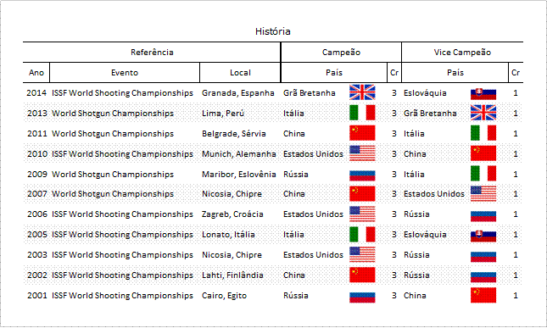Select the Lahti, Finlândia cell
The image size is (547, 328).
pyautogui.click(x=232, y=275)
